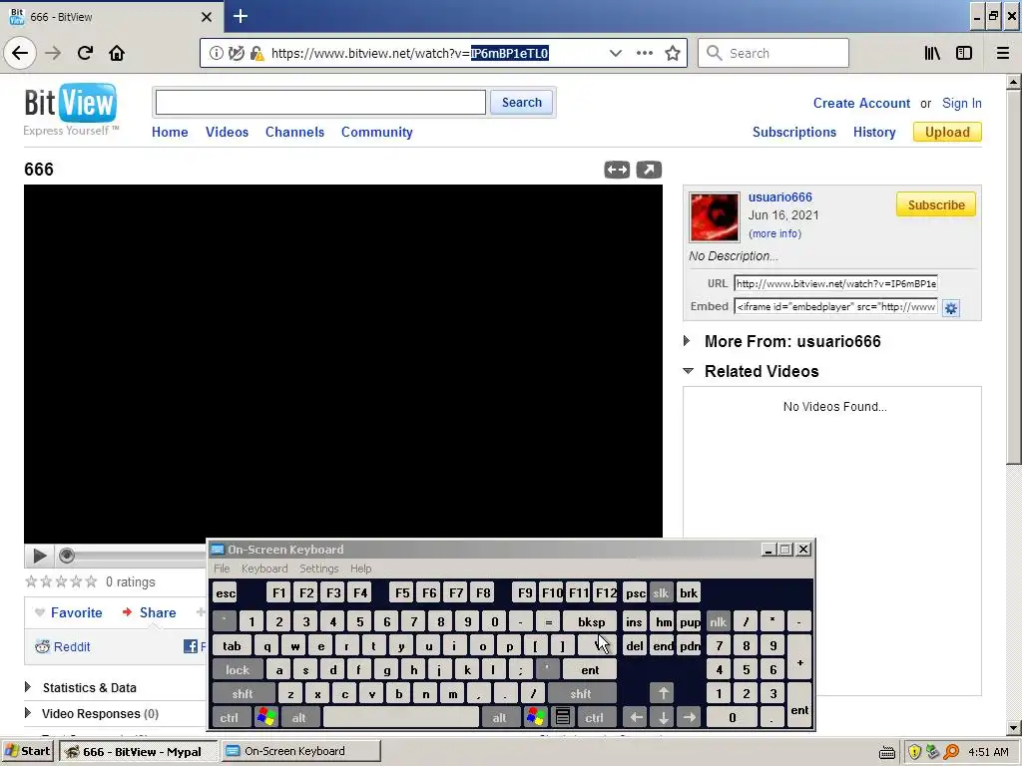Viewport: 1022px width, 766px height.
Task: Mark video as Favorite
Action: coord(69,613)
